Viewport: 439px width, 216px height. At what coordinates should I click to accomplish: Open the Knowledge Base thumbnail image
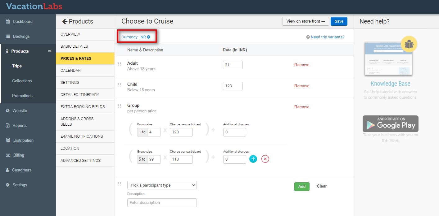pos(388,59)
